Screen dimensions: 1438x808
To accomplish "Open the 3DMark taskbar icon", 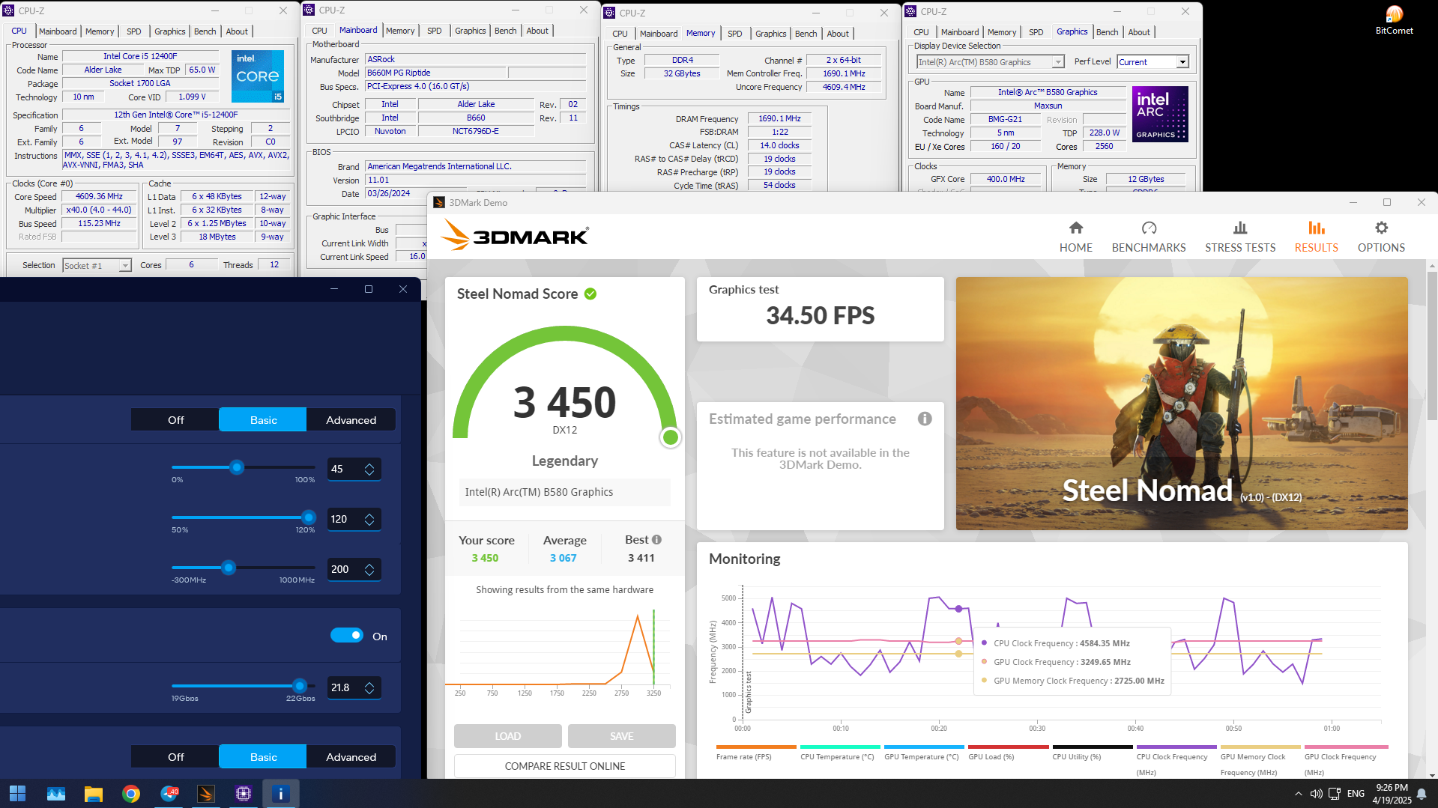I will (206, 793).
